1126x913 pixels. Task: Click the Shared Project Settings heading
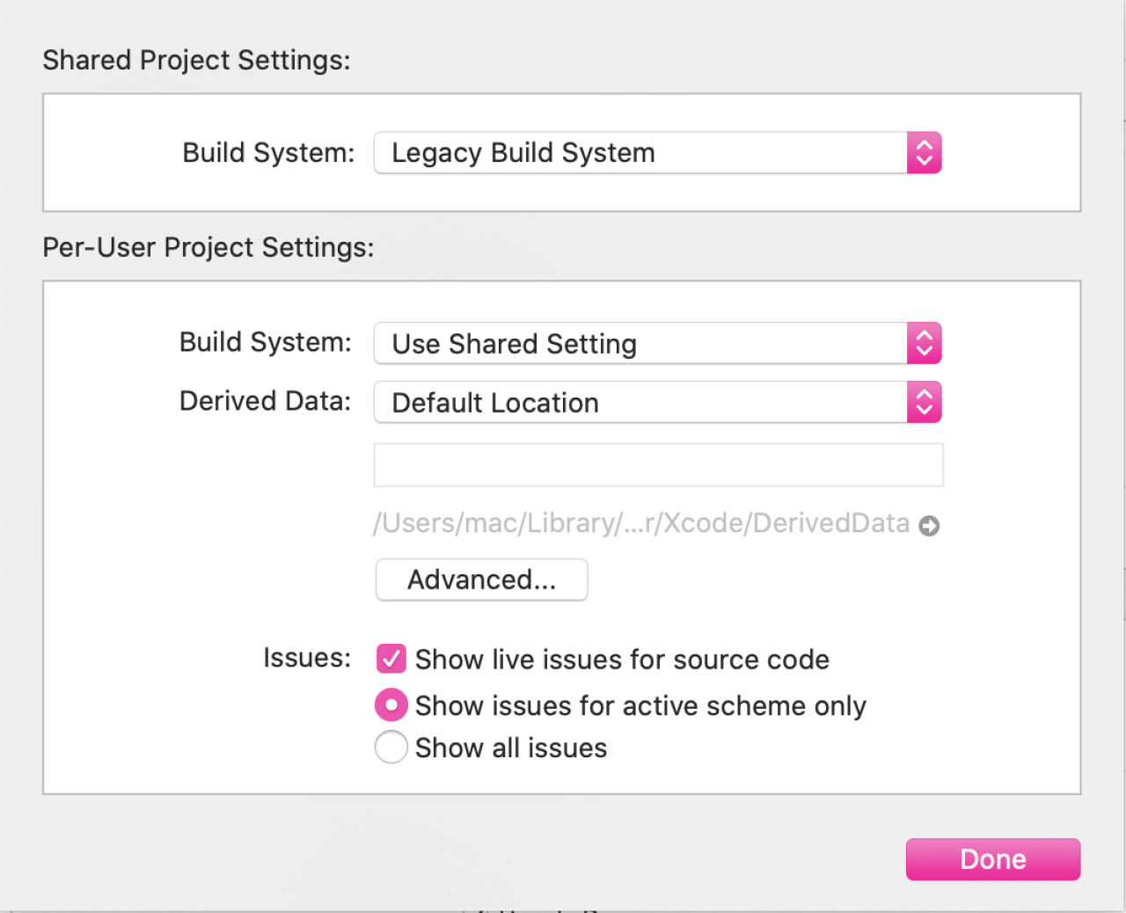195,60
